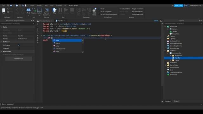Click the autocomplete list scroll down arrow
This screenshot has height=114, width=203.
[x=83, y=52]
